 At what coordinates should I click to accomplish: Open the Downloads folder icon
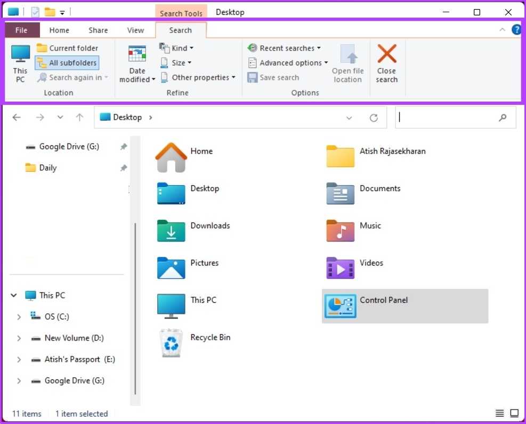(x=171, y=230)
